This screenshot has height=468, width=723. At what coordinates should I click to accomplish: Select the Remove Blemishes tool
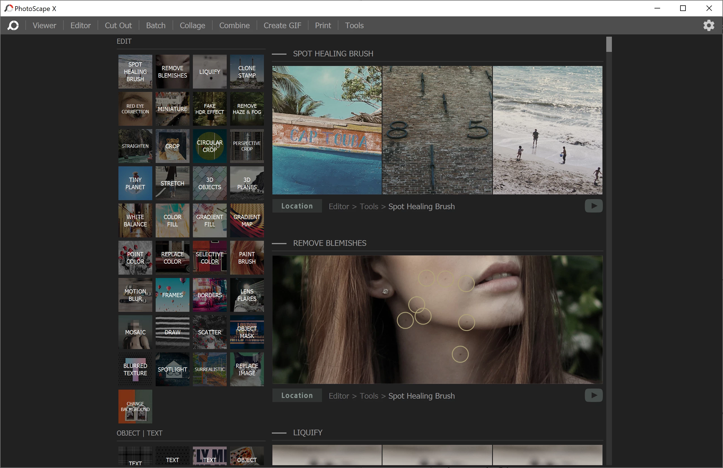(x=172, y=72)
